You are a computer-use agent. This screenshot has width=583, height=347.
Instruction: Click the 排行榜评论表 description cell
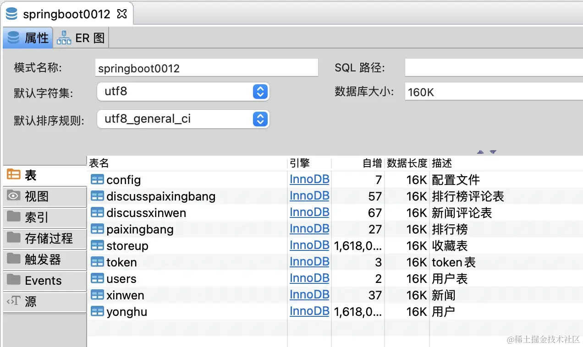(x=468, y=196)
